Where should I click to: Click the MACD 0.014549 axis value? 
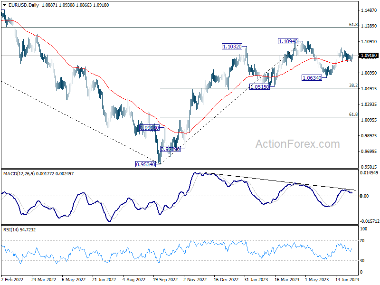[x=369, y=173]
